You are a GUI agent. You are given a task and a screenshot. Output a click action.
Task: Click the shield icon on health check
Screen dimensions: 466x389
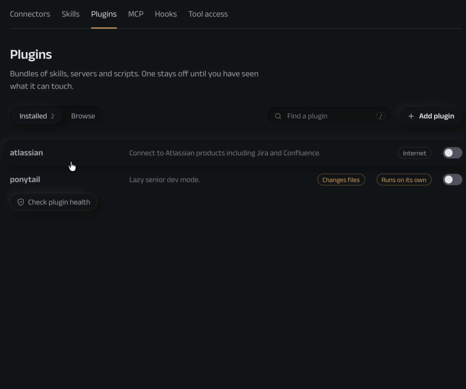pos(21,202)
